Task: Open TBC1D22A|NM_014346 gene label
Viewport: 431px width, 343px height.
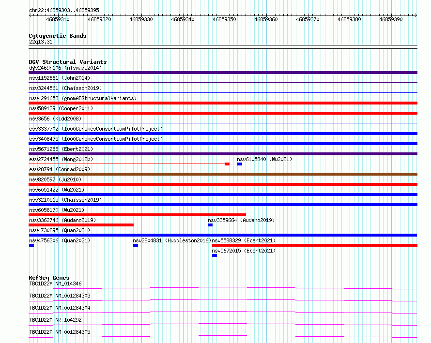Action: pos(55,283)
